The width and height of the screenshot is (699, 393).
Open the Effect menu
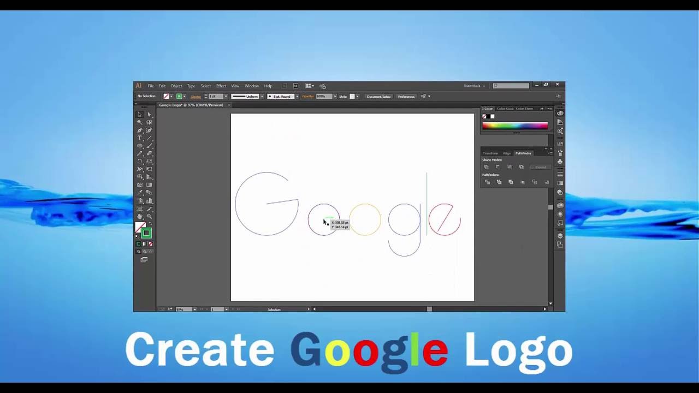[221, 86]
